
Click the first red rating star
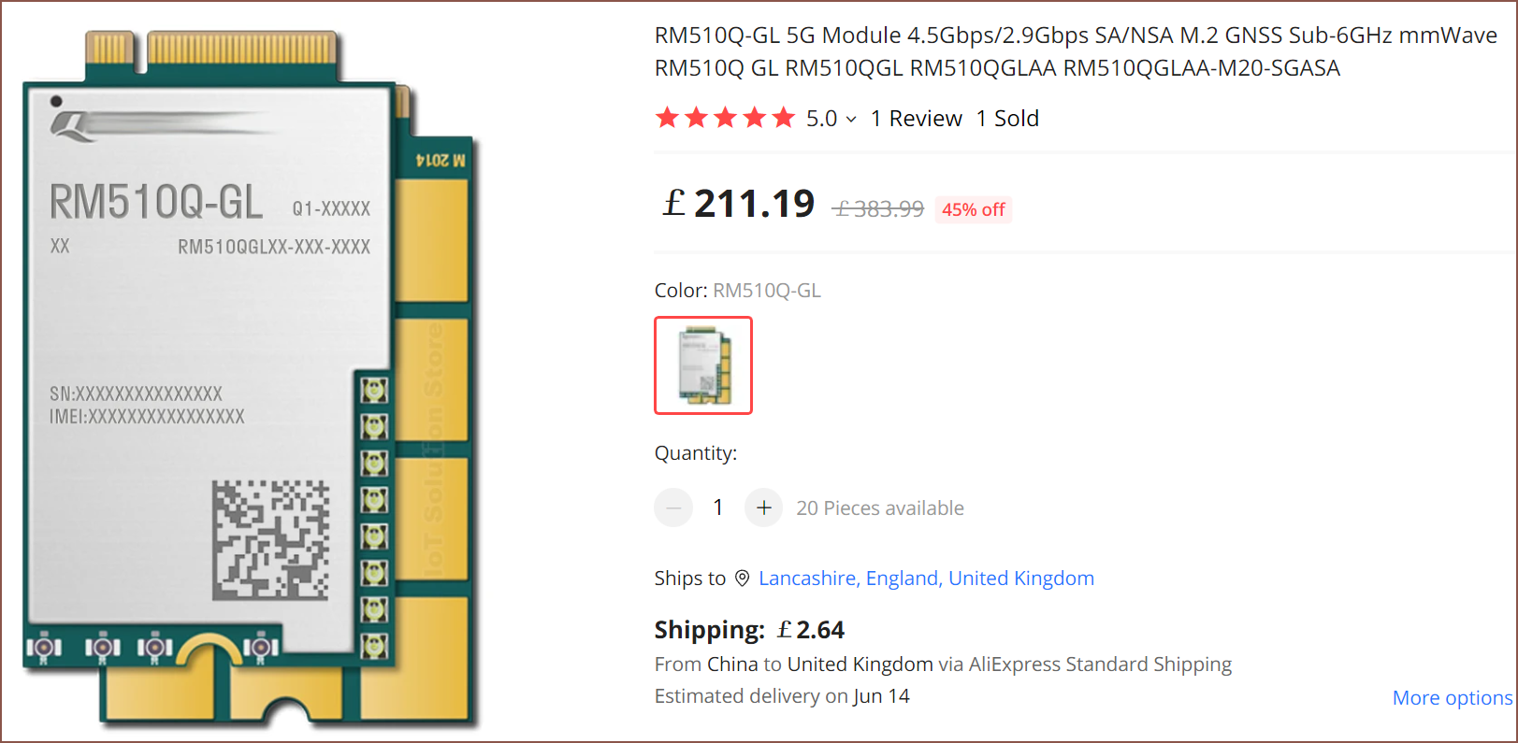pos(667,118)
